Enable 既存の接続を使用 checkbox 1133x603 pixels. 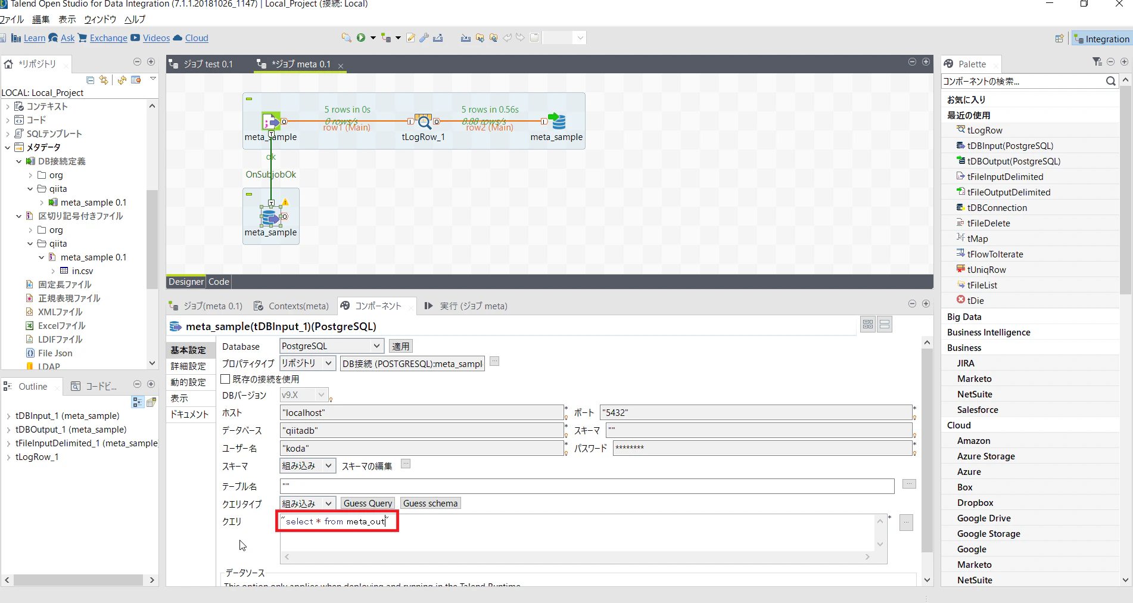(226, 379)
